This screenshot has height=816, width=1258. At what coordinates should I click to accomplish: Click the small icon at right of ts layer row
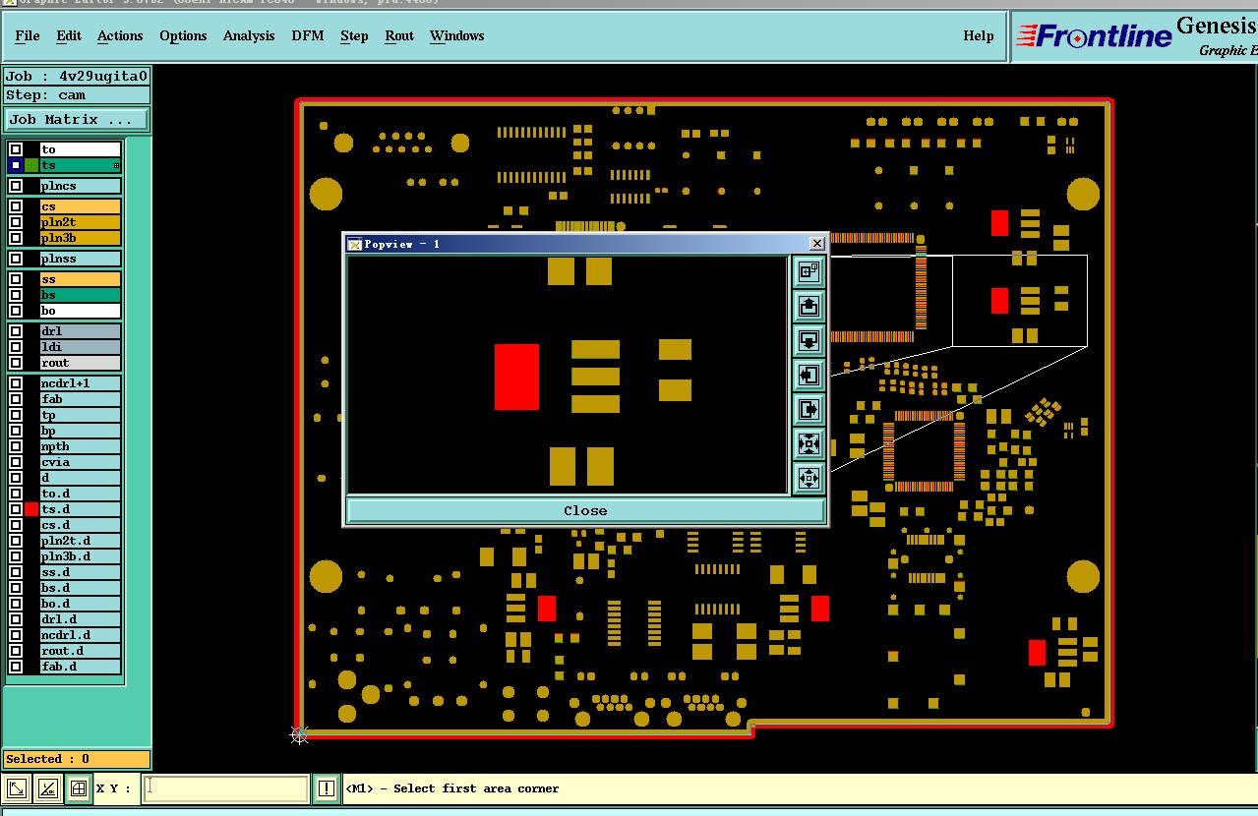pyautogui.click(x=116, y=166)
